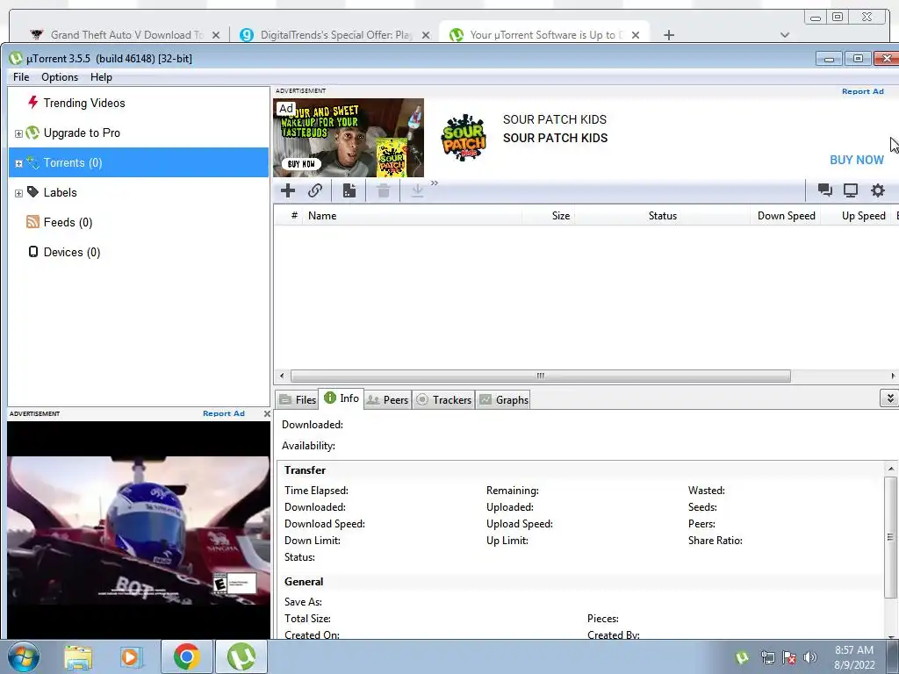Viewport: 899px width, 674px height.
Task: Switch to the Graphs tab
Action: (504, 400)
